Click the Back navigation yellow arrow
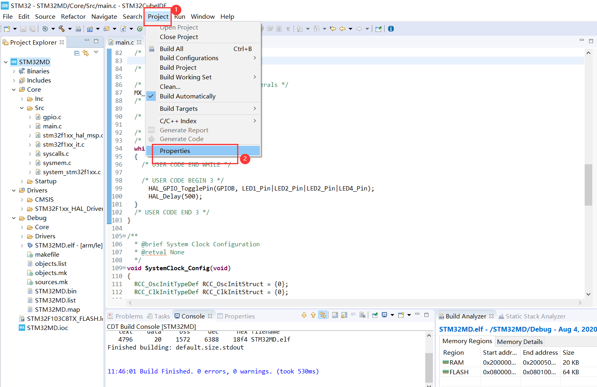This screenshot has width=597, height=387. click(x=342, y=29)
